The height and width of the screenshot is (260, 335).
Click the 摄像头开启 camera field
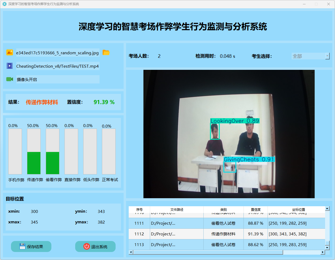58,79
